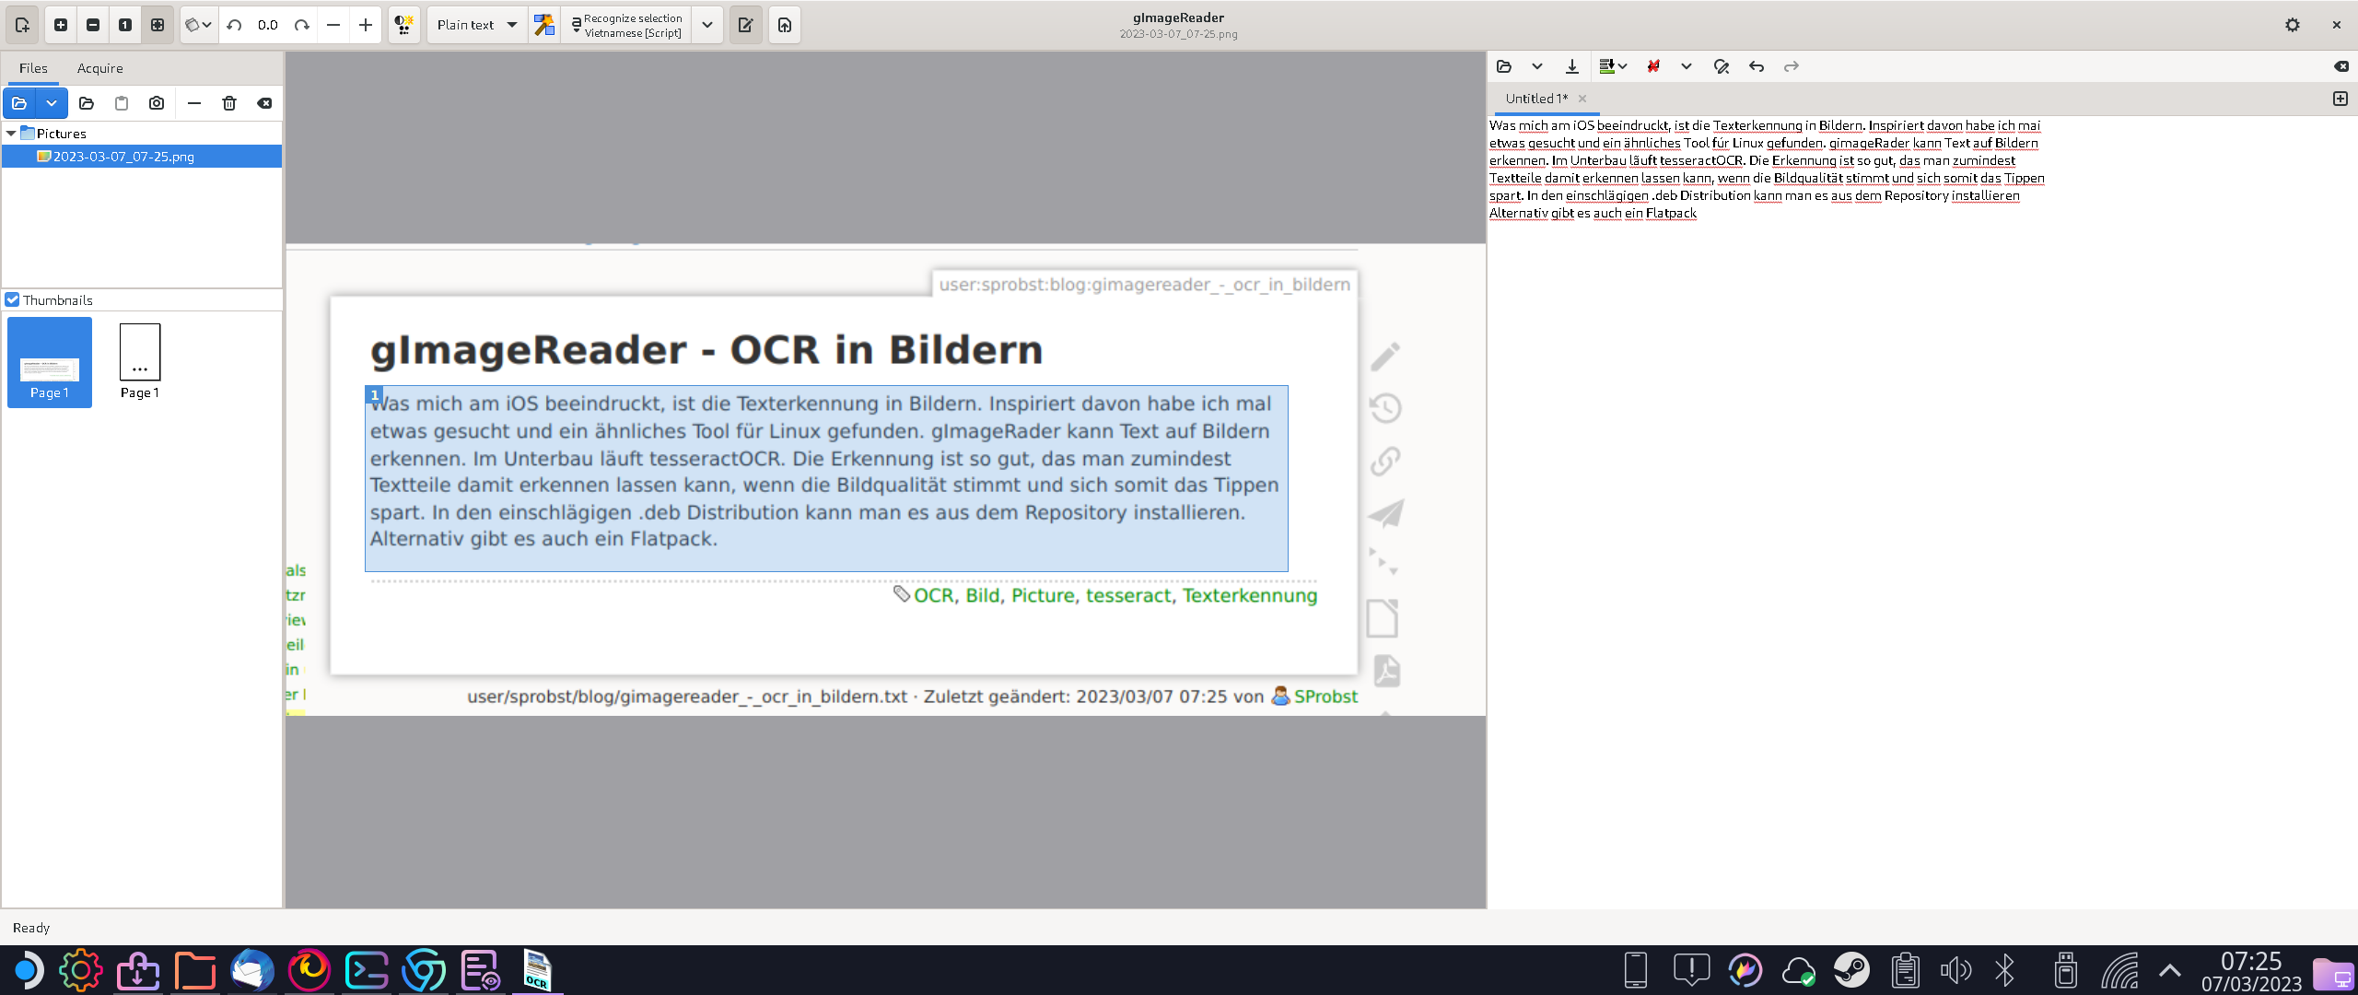Expand the recognition language dropdown arrow
This screenshot has width=2358, height=995.
pyautogui.click(x=706, y=25)
